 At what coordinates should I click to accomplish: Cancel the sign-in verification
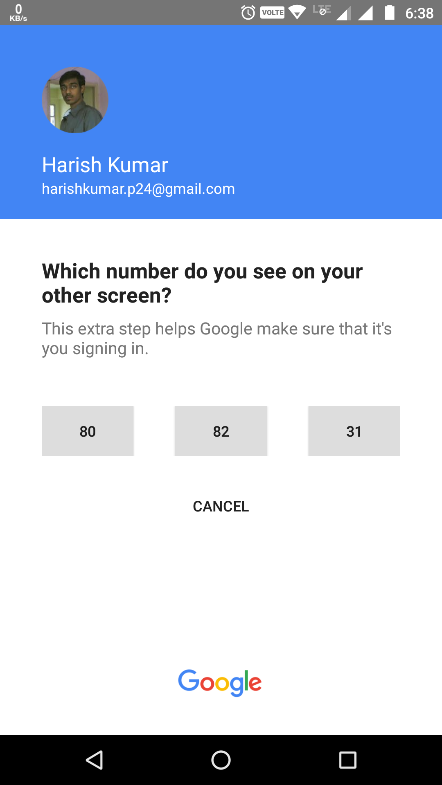(221, 506)
